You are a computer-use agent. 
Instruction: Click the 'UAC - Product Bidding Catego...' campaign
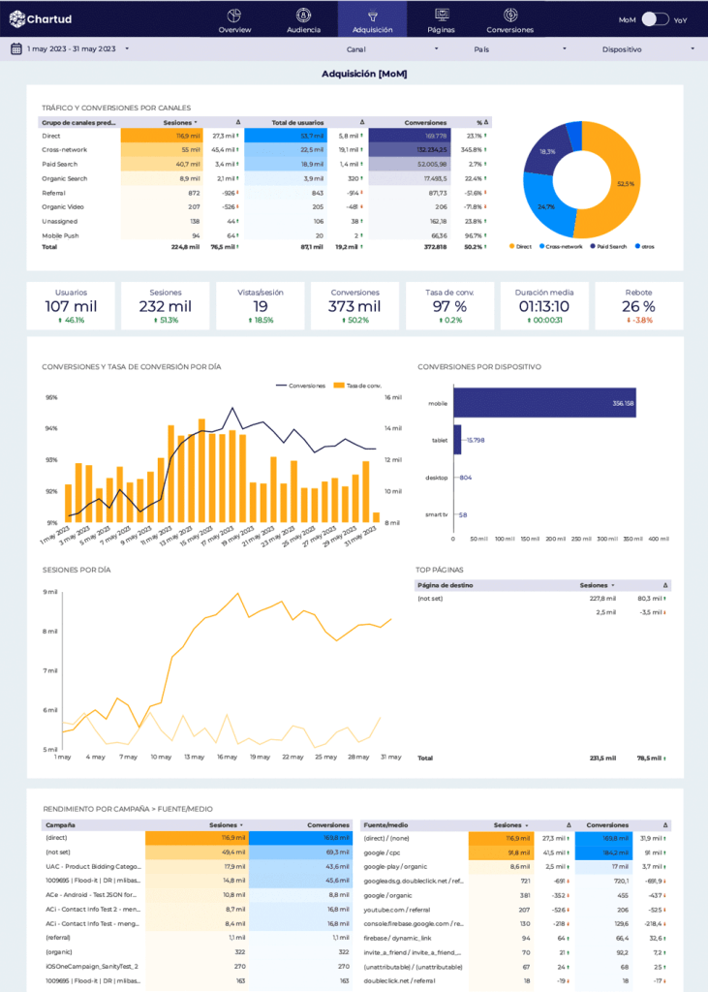(93, 866)
